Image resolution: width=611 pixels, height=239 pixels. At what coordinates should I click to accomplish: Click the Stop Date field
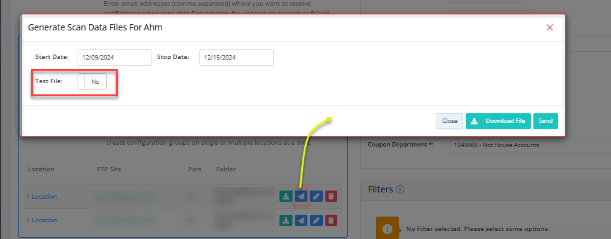[236, 57]
